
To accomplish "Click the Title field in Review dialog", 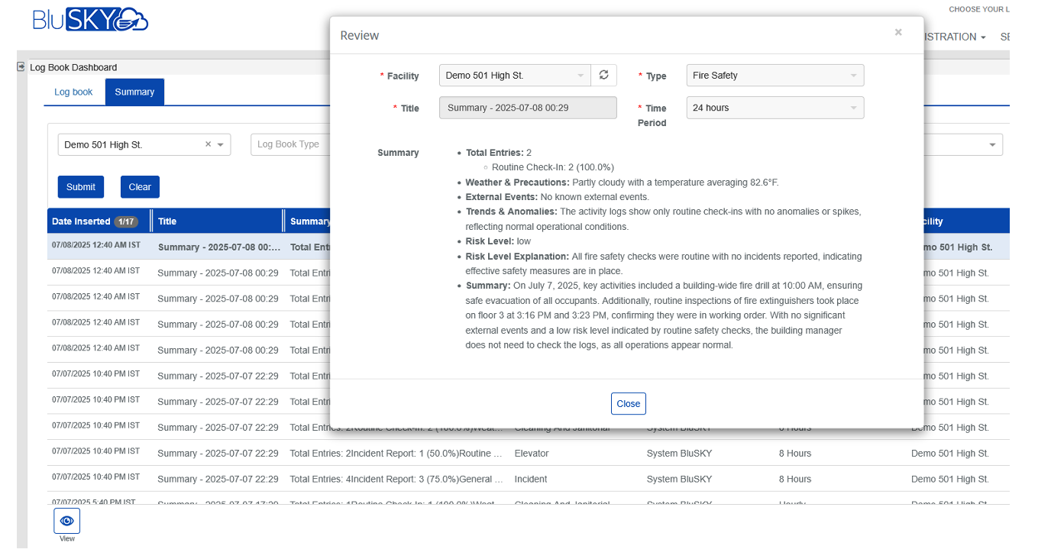I will coord(528,108).
